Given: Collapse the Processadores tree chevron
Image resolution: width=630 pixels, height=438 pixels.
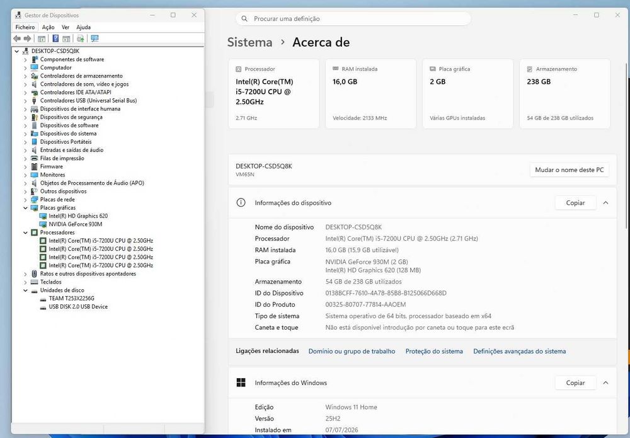Looking at the screenshot, I should pyautogui.click(x=25, y=233).
